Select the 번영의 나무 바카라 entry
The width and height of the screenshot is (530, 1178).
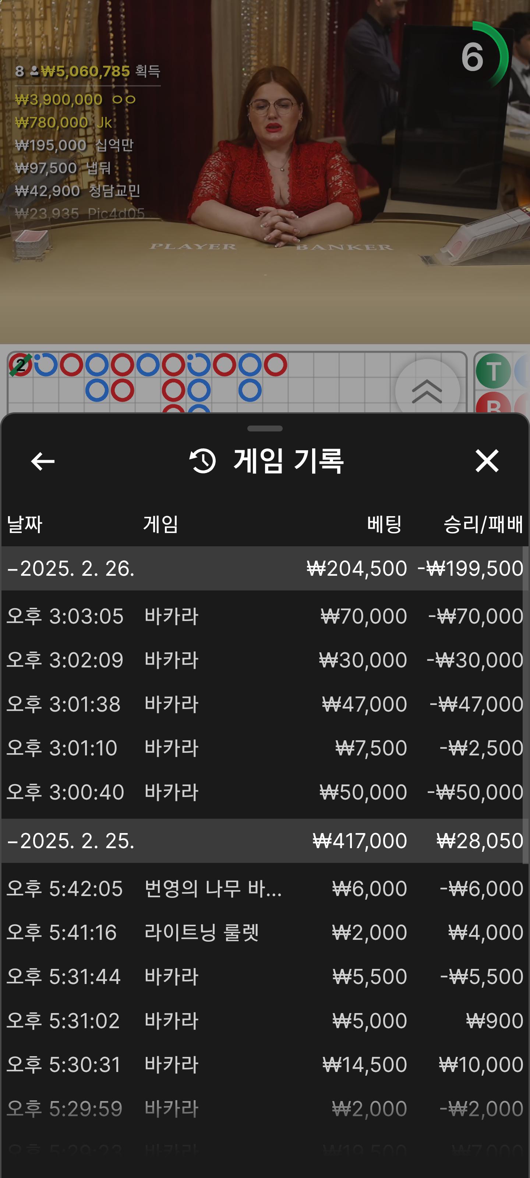(265, 888)
